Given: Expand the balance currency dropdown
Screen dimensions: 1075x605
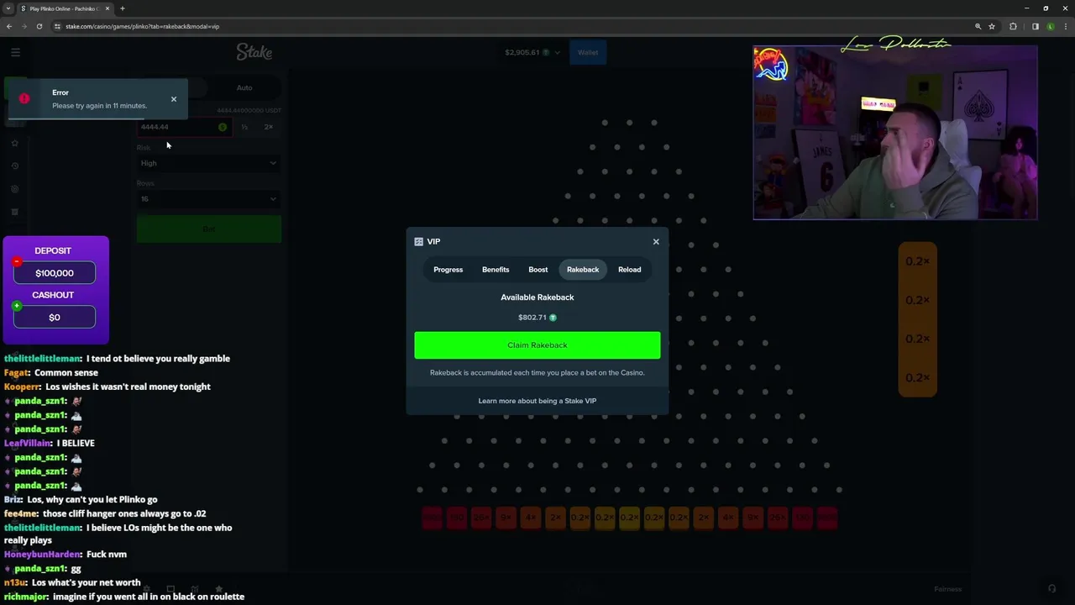Looking at the screenshot, I should tap(557, 53).
